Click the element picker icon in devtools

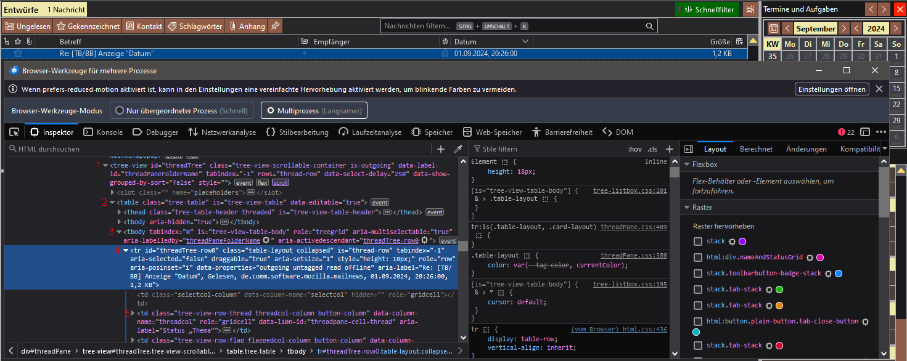(x=14, y=132)
